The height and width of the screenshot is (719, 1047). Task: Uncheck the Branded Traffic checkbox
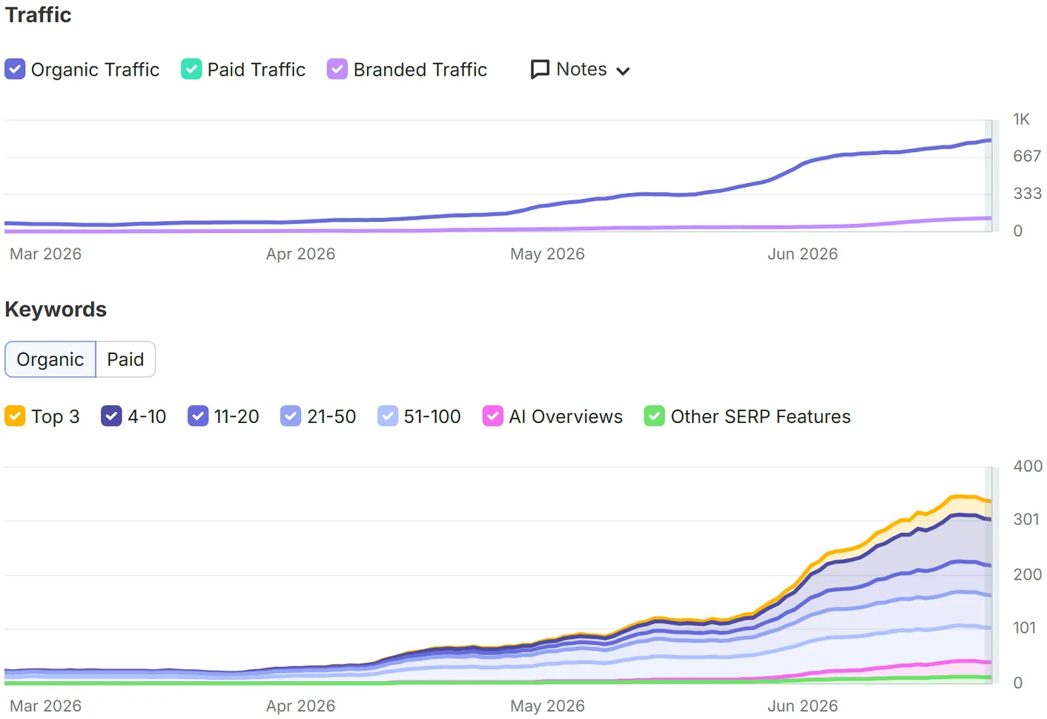pos(337,69)
